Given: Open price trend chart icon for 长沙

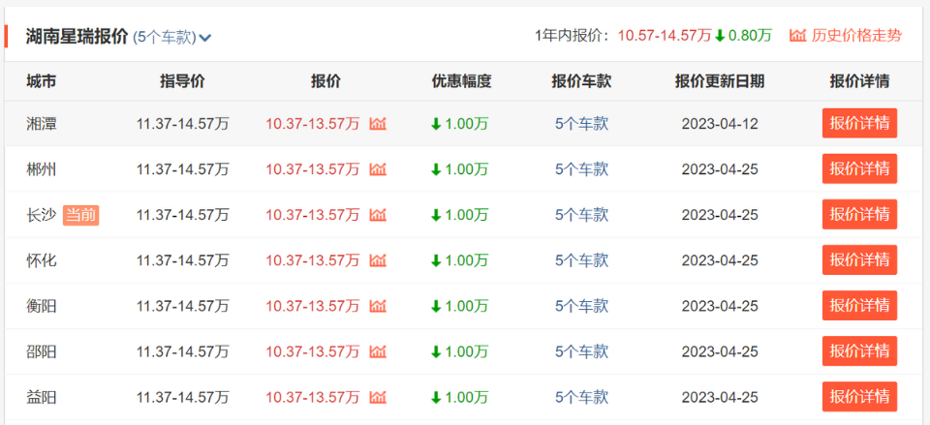Looking at the screenshot, I should tap(378, 215).
